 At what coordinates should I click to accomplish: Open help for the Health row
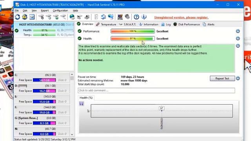238,38
